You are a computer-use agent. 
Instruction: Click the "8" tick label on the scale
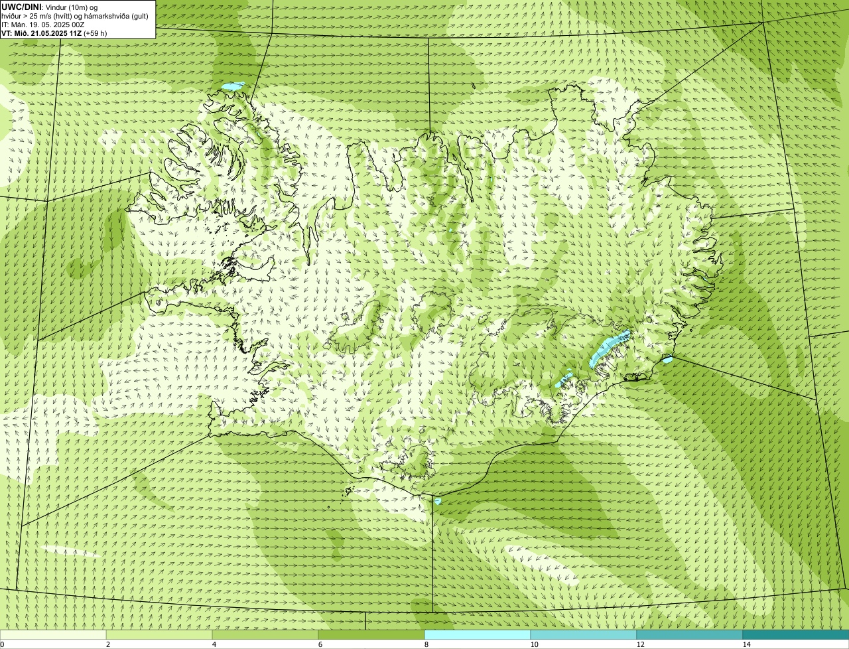(426, 644)
